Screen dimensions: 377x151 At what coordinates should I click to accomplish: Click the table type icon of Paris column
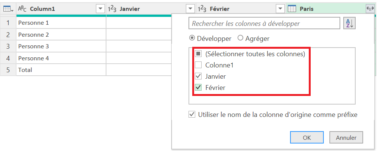click(x=292, y=9)
